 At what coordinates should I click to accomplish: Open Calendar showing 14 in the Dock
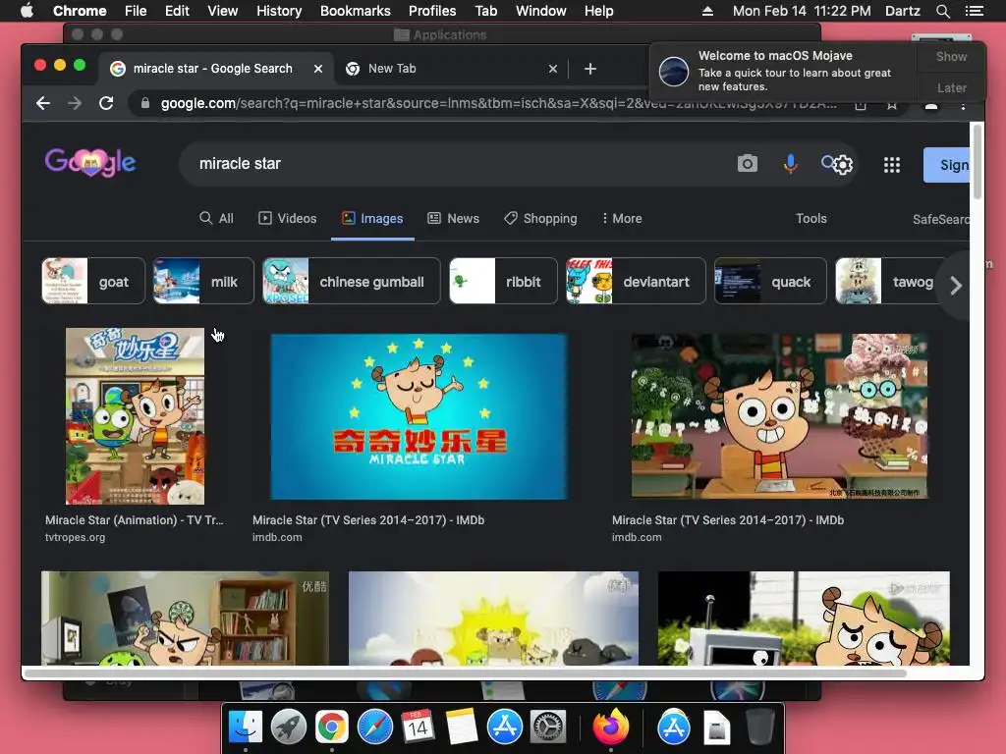pos(418,727)
